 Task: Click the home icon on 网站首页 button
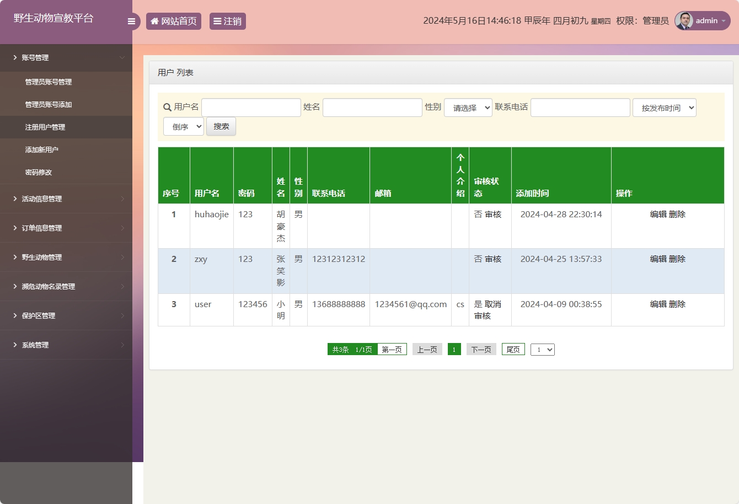pyautogui.click(x=154, y=21)
